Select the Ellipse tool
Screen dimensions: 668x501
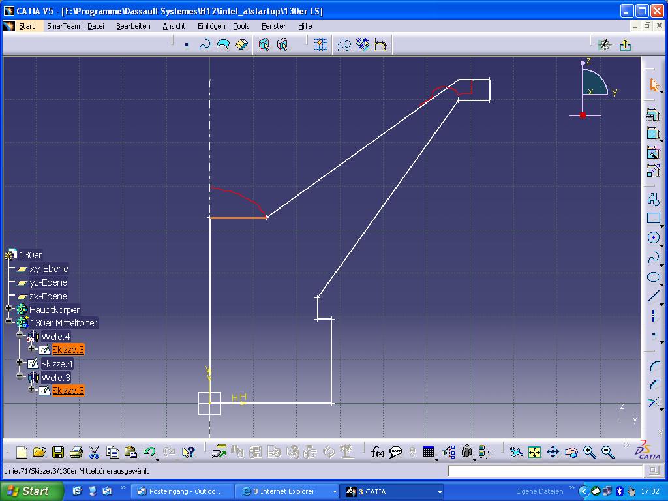(x=653, y=277)
